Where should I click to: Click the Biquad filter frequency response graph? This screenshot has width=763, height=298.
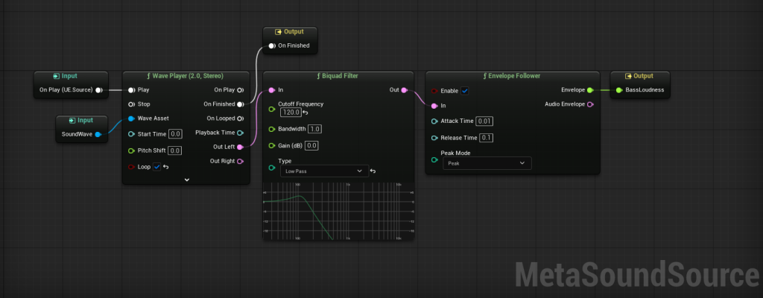338,211
